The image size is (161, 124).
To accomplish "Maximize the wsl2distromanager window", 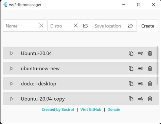I will (139, 4).
